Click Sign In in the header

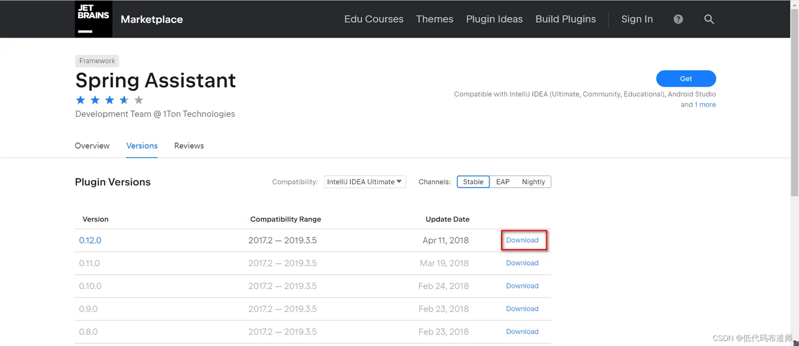tap(637, 19)
